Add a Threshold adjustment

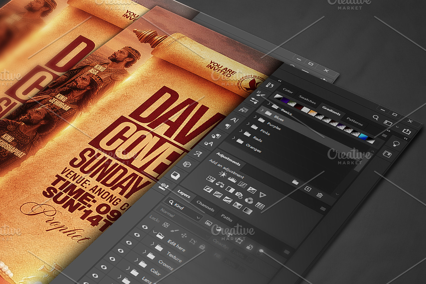[x=228, y=200]
